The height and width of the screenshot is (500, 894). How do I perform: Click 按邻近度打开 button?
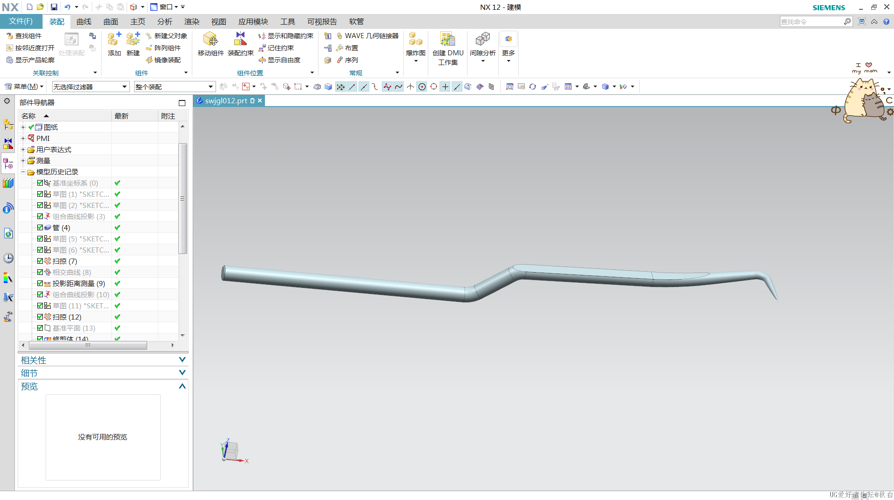pyautogui.click(x=30, y=48)
